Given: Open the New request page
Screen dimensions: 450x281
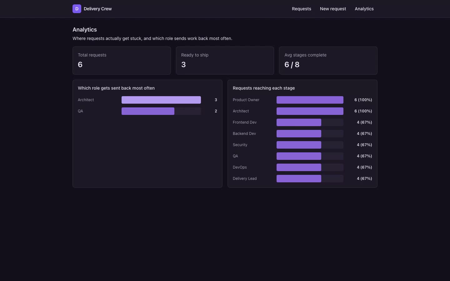Looking at the screenshot, I should tap(333, 9).
